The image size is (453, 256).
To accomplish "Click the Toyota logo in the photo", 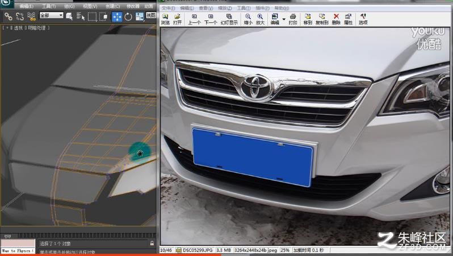I will [256, 88].
